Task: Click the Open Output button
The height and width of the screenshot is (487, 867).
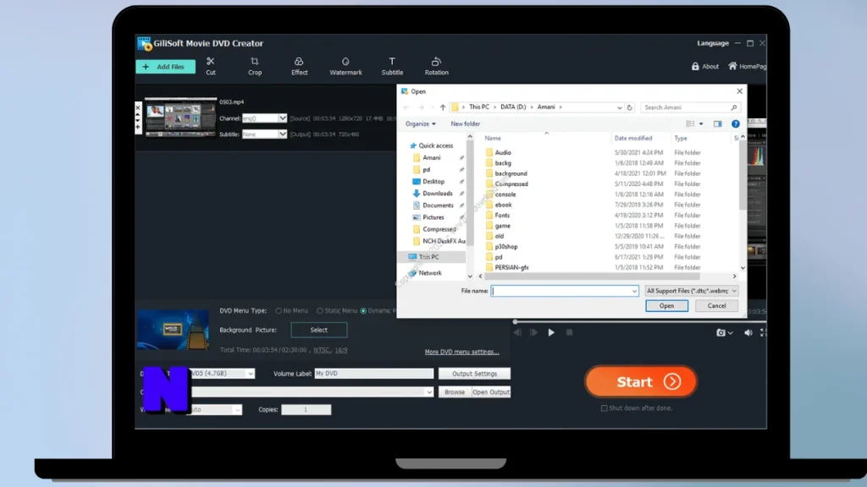Action: [491, 392]
